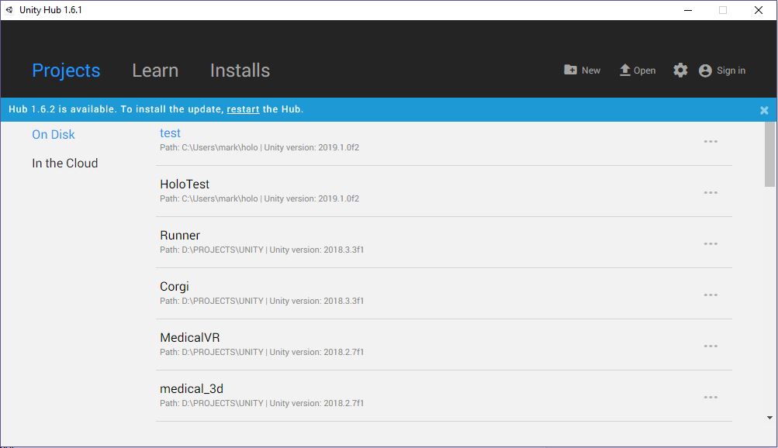
Task: Open the three-dot menu for Corgi
Action: 711,295
